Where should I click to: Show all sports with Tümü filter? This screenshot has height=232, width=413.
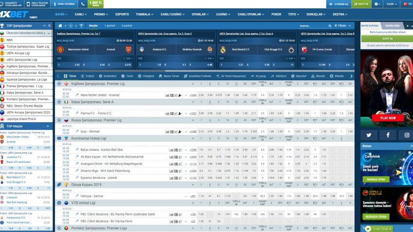(70, 76)
